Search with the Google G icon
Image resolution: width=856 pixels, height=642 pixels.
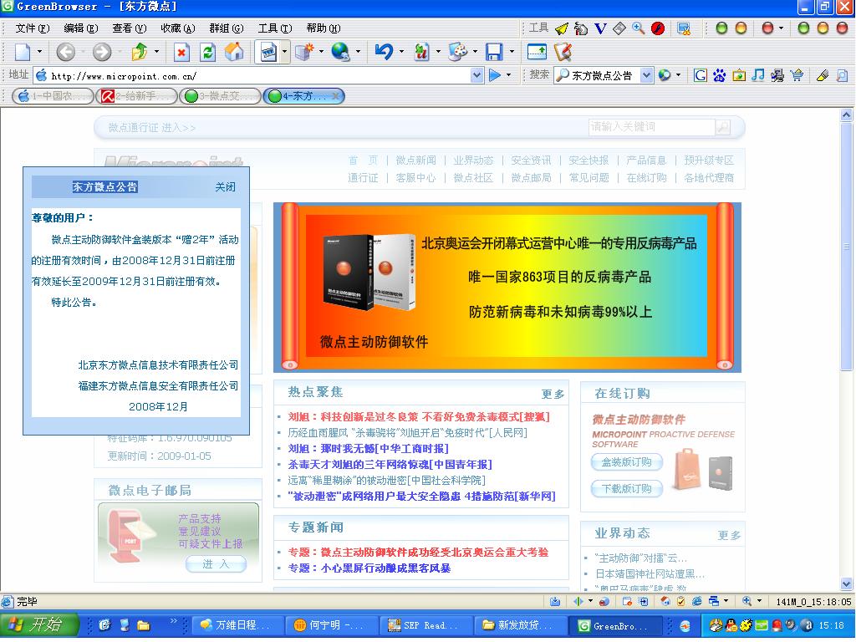tap(701, 75)
